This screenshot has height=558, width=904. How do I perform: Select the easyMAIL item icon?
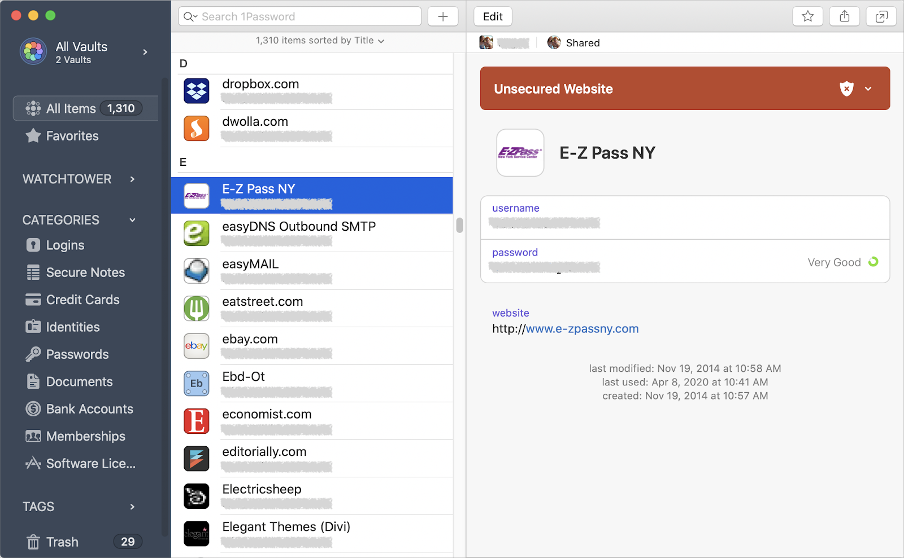(197, 271)
